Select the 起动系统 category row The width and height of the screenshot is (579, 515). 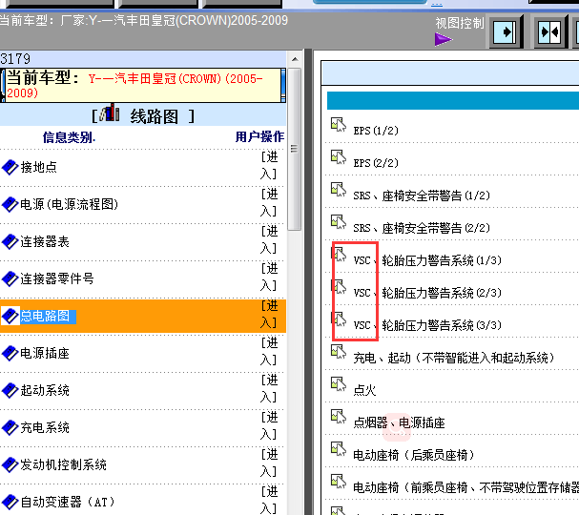pyautogui.click(x=143, y=391)
